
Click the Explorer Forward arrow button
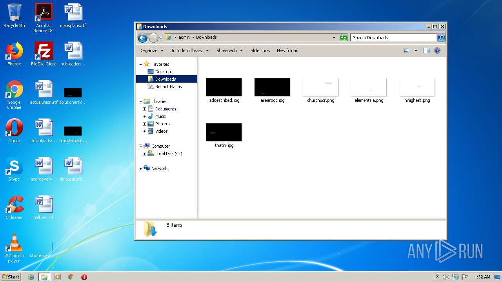pyautogui.click(x=153, y=38)
